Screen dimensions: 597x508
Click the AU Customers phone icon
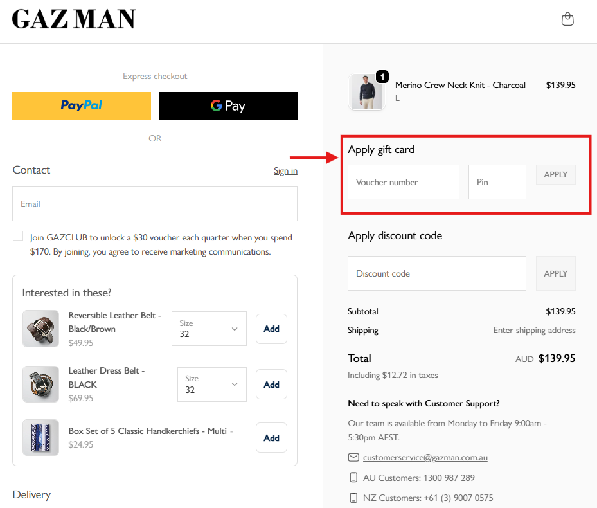coord(353,478)
